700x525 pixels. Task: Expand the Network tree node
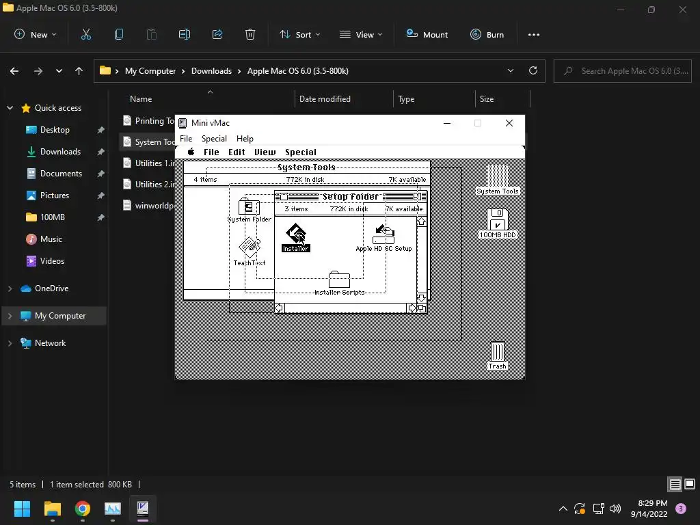click(10, 343)
